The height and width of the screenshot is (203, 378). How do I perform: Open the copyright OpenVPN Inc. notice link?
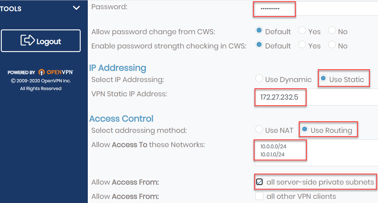[x=40, y=81]
